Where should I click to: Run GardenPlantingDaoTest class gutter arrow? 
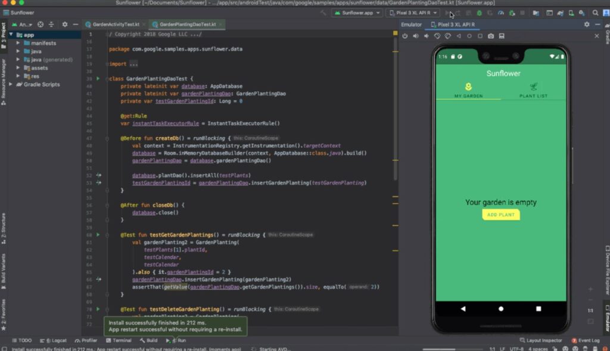[x=98, y=79]
